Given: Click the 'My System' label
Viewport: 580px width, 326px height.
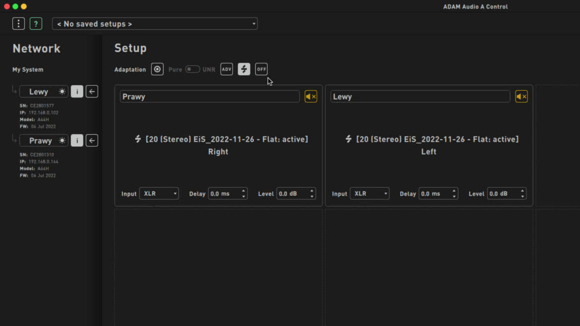Looking at the screenshot, I should (28, 69).
